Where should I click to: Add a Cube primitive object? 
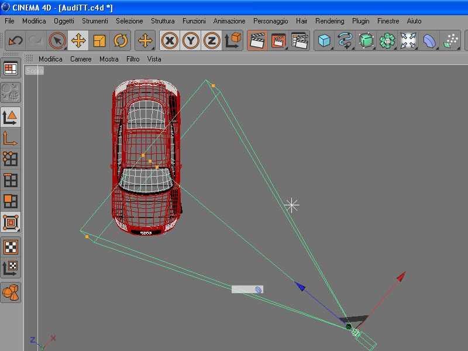[x=324, y=40]
